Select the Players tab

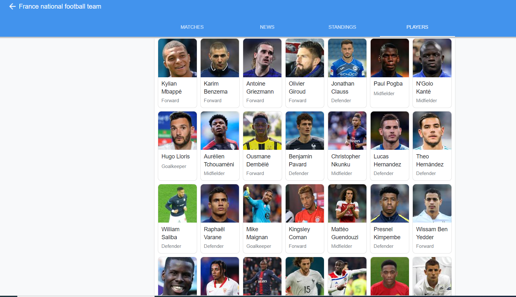[x=417, y=27]
